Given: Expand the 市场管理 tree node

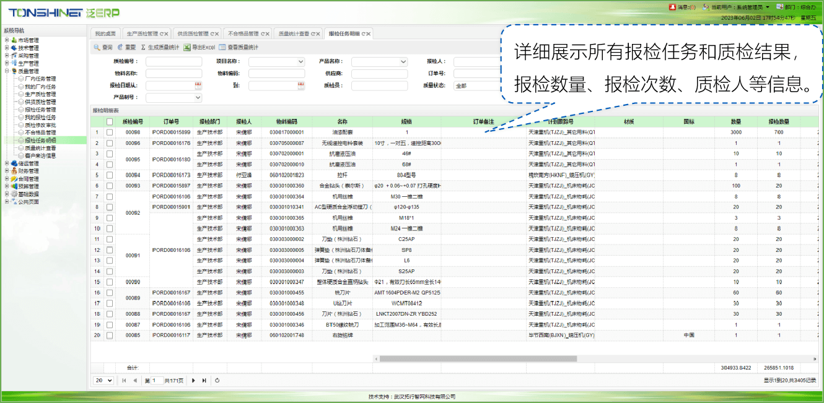Looking at the screenshot, I should point(7,40).
